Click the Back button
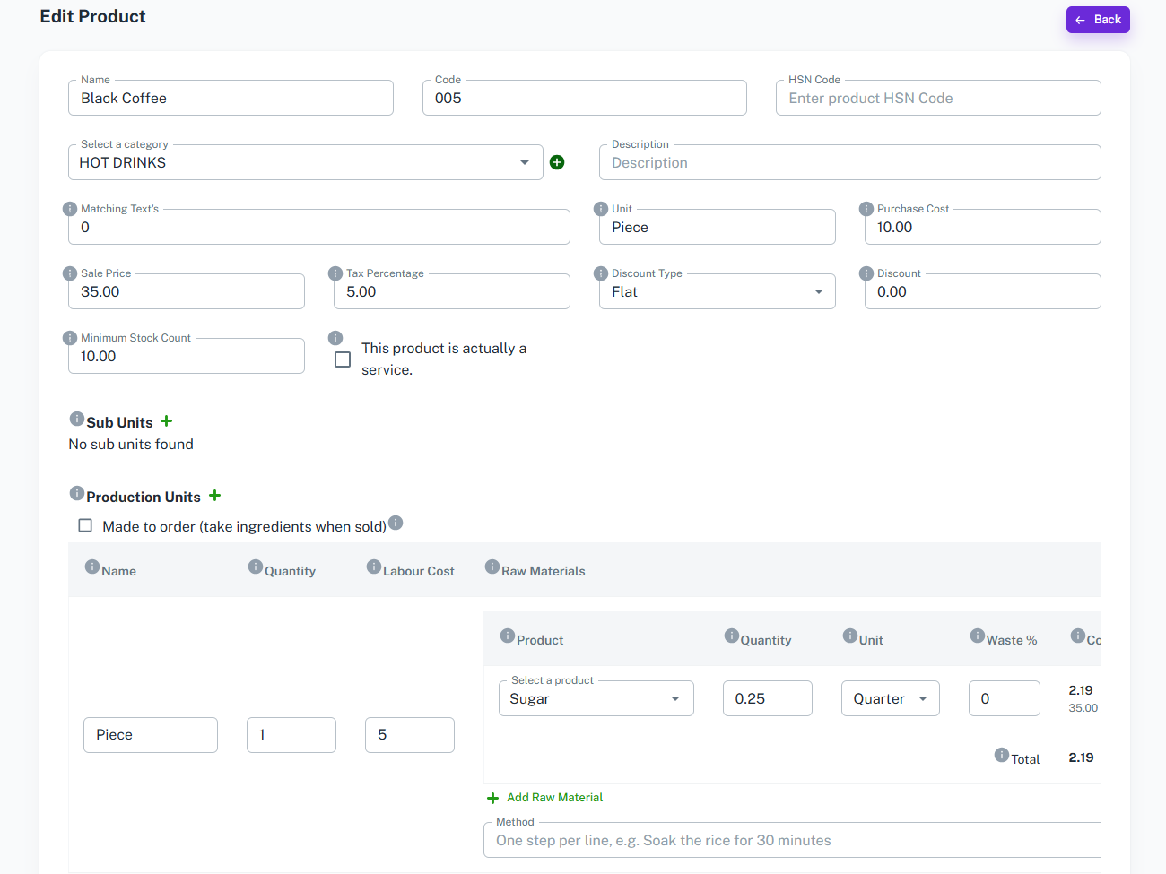Image resolution: width=1166 pixels, height=874 pixels. coord(1098,20)
